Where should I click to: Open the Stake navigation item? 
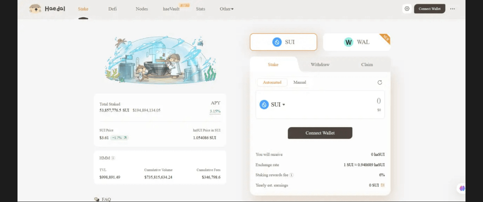(x=83, y=9)
